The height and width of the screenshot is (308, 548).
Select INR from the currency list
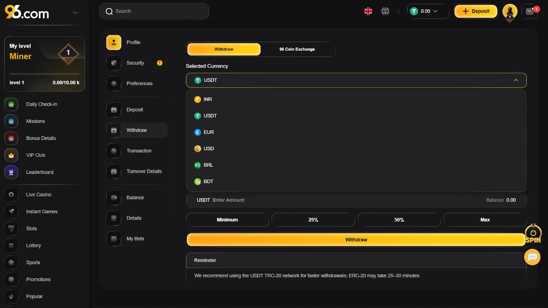208,99
